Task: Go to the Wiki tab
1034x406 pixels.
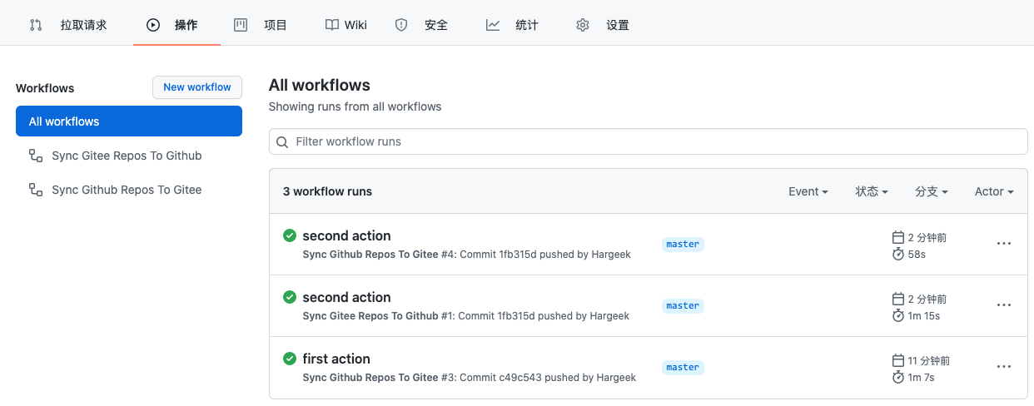Action: (345, 25)
